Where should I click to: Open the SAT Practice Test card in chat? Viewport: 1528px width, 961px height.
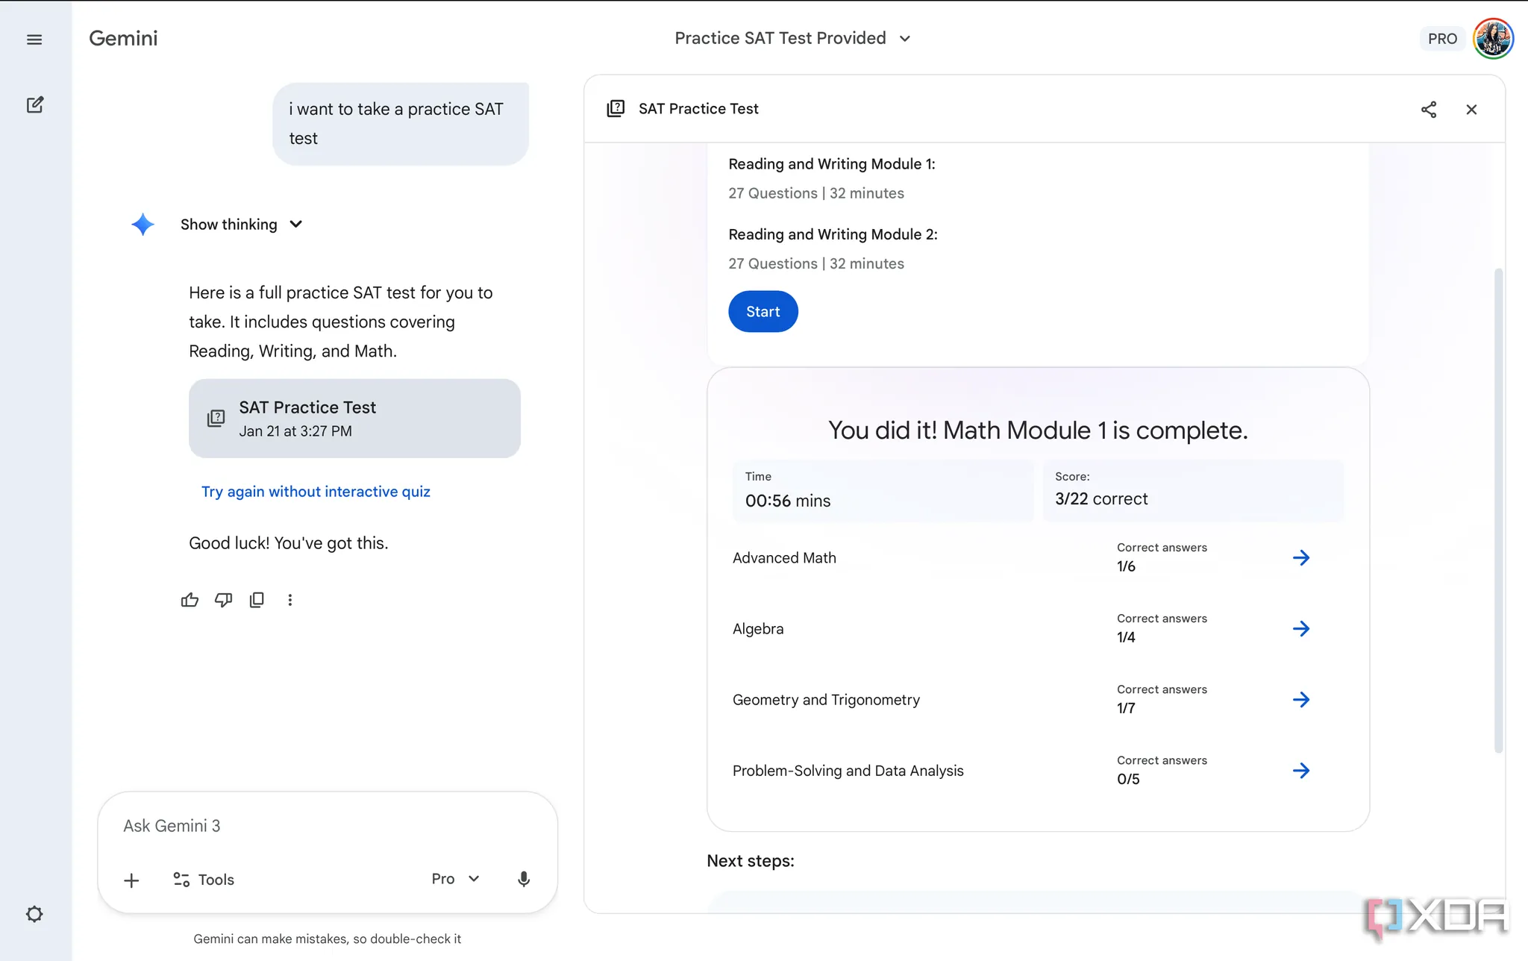[x=354, y=419]
